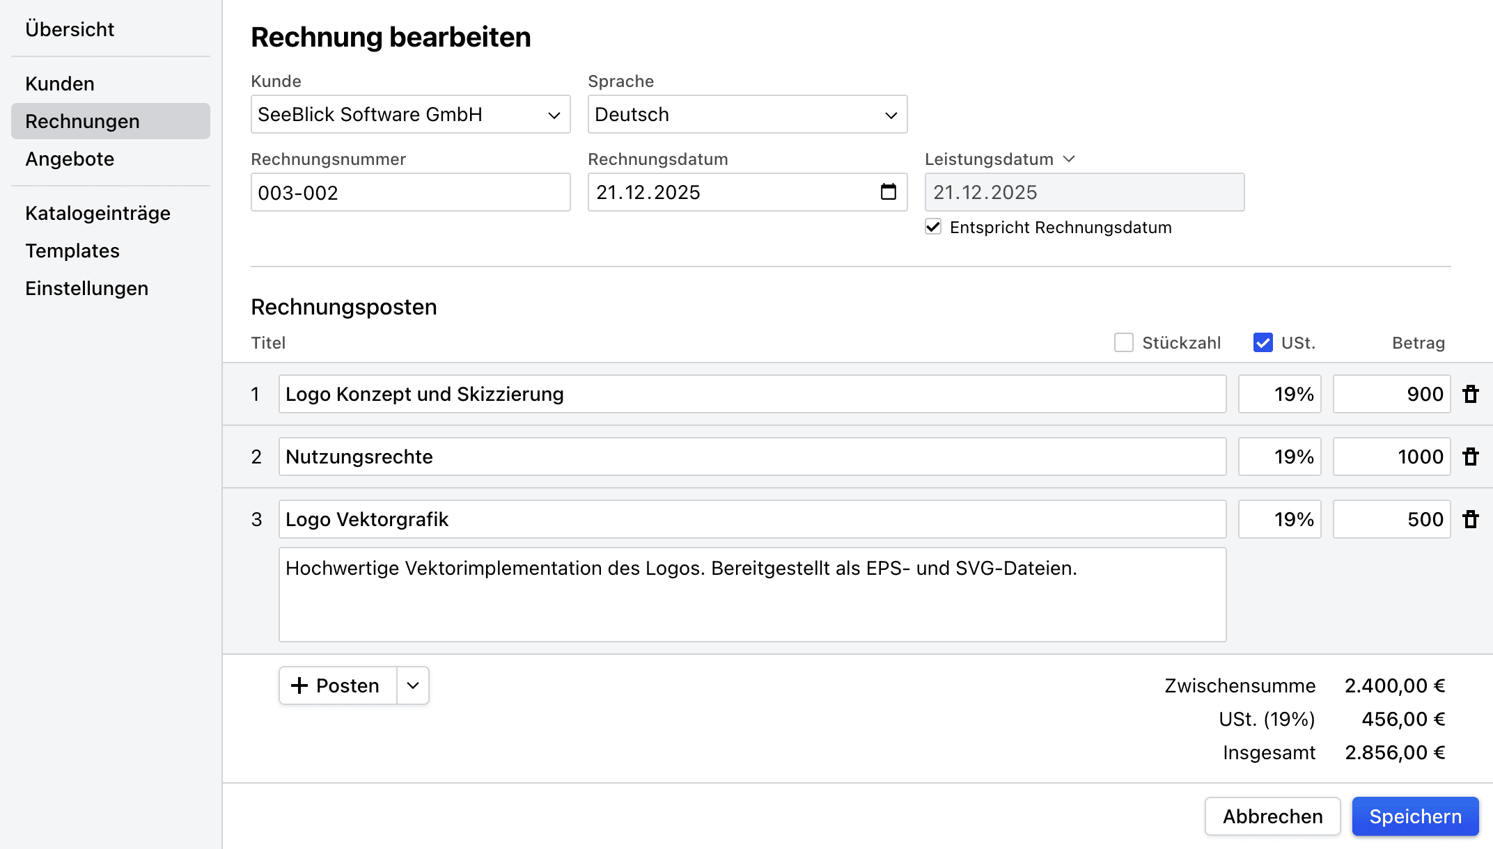Select the 19% tax field of row 2
The width and height of the screenshot is (1493, 849).
coord(1279,457)
